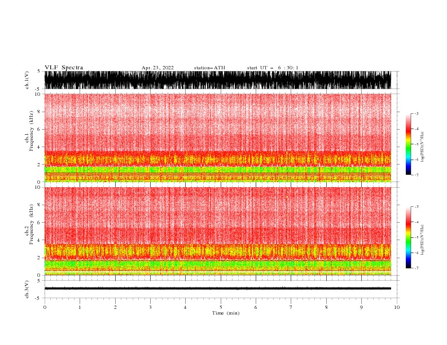Click the "10" frequency tick of ch.1 spectrogram
This screenshot has height=345, width=447.
click(x=38, y=94)
